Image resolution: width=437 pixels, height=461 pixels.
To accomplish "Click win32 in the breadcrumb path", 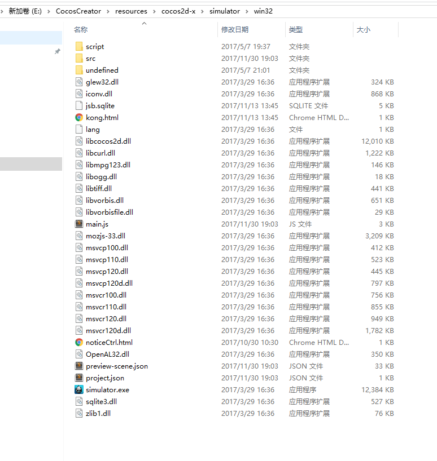I will coord(263,11).
